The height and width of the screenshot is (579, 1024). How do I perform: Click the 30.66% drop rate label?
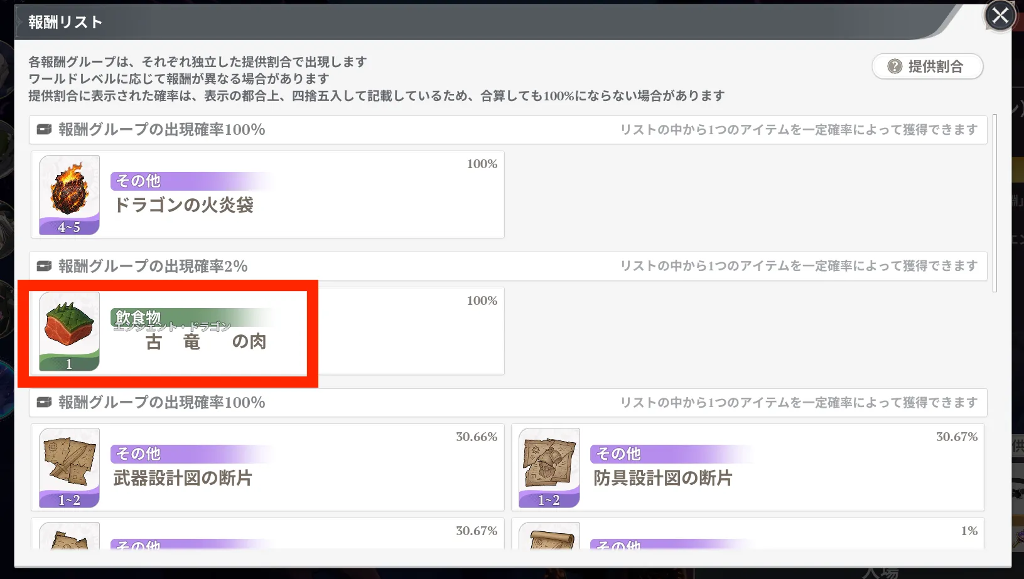pos(476,437)
